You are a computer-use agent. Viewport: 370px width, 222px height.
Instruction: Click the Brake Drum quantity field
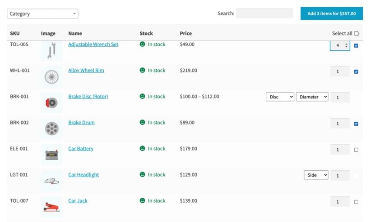click(x=340, y=124)
